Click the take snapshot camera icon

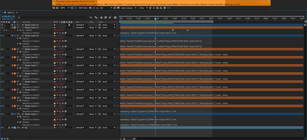pos(90,8)
